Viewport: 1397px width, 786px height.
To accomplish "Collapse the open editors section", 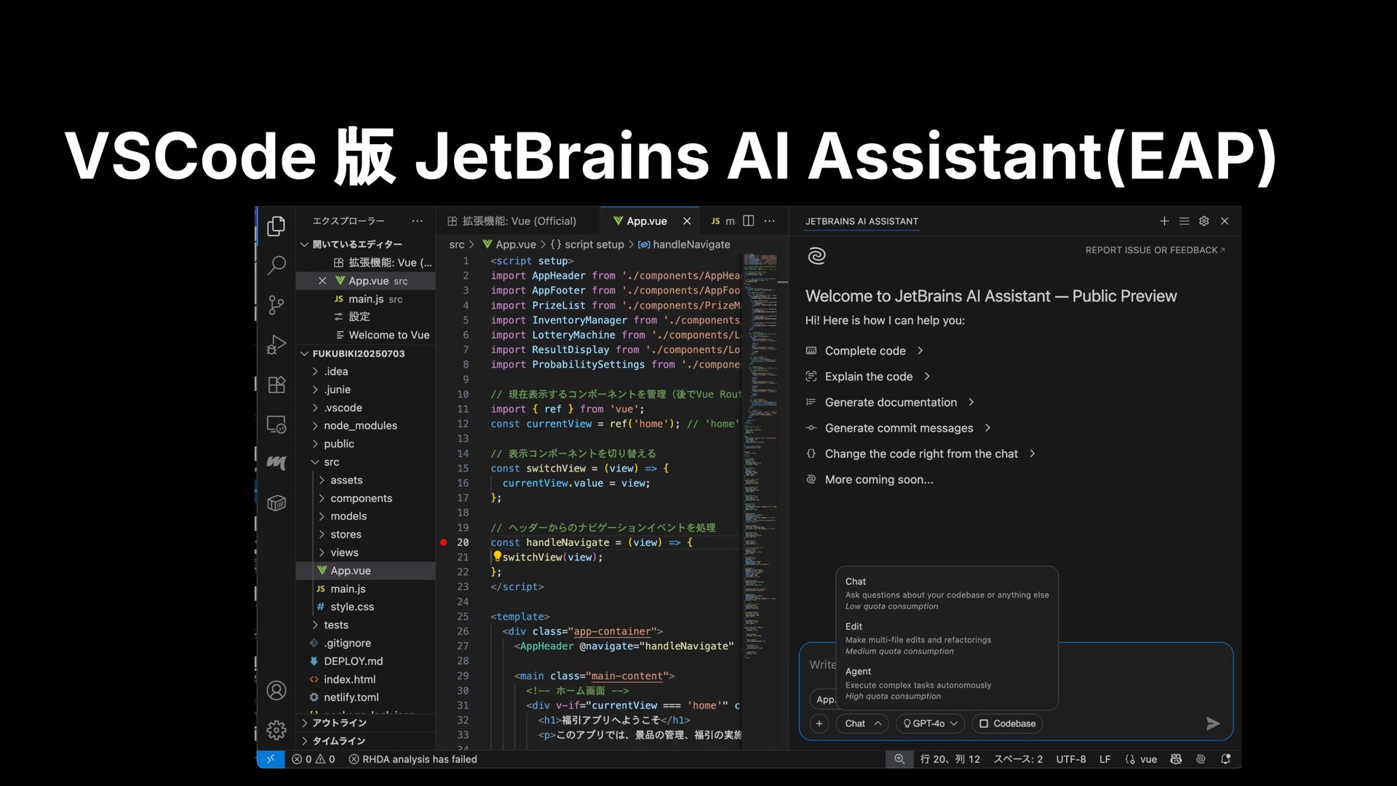I will tap(366, 245).
